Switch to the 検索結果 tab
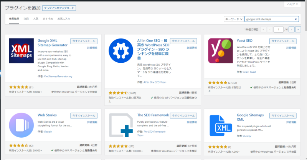Image resolution: width=307 pixels, height=160 pixels. [14, 18]
